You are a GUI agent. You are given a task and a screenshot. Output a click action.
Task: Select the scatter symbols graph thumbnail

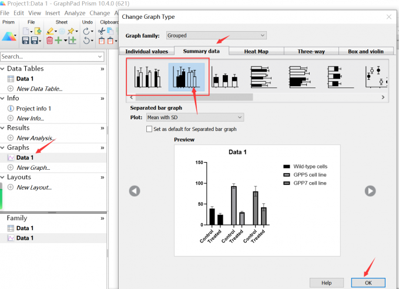tap(376, 77)
